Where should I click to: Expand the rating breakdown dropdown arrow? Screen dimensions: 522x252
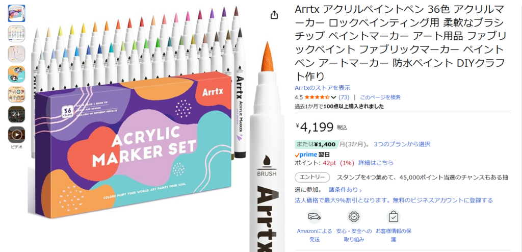[x=333, y=97]
